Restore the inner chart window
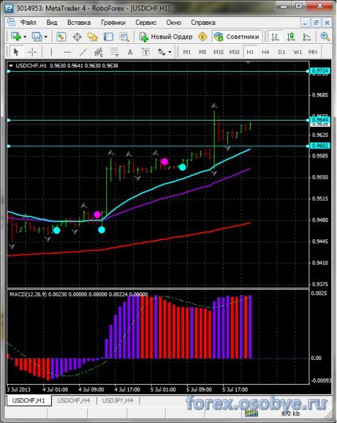Screen dimensions: 337x423 [316, 23]
